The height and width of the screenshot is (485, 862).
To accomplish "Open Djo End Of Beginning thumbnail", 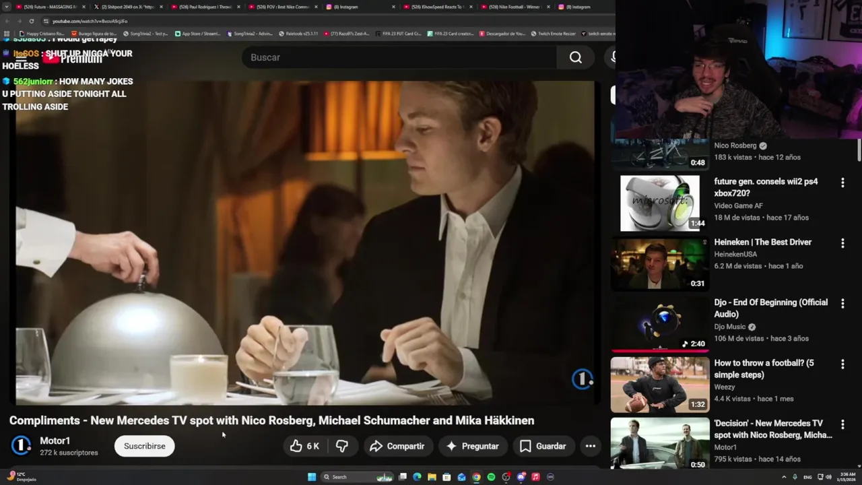I will [x=660, y=324].
